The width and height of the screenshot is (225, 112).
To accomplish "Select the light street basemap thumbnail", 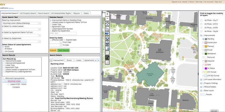I will 107,53.
